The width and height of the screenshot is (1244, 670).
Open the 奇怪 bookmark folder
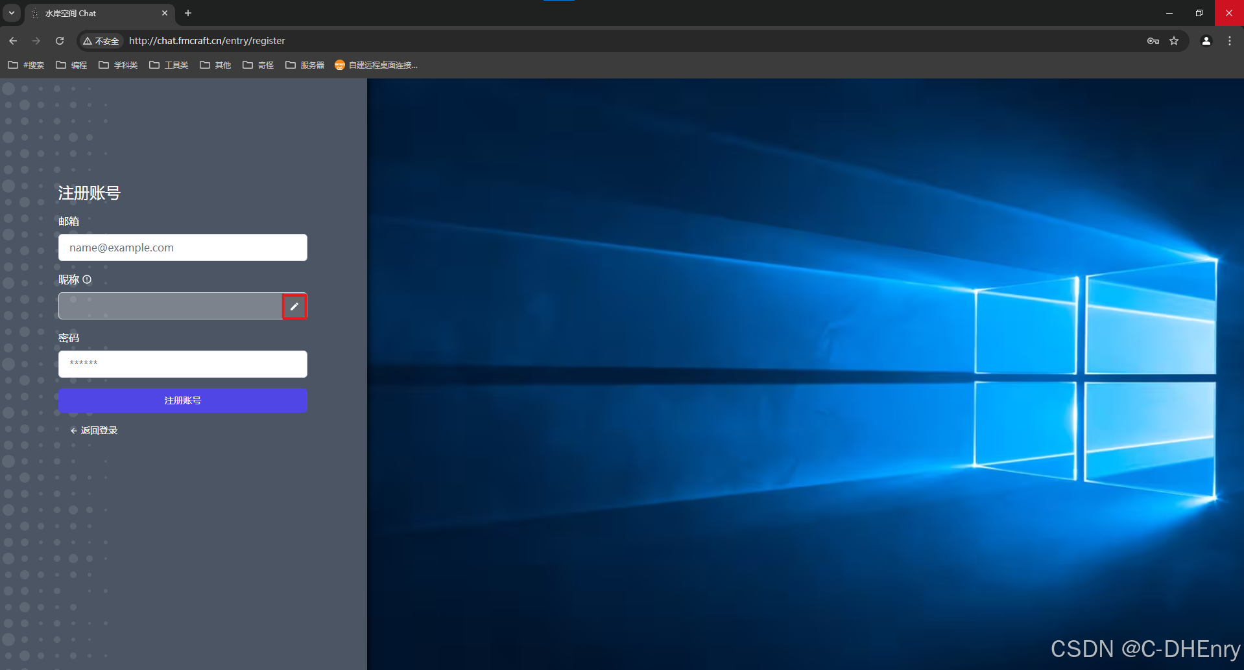pos(258,65)
